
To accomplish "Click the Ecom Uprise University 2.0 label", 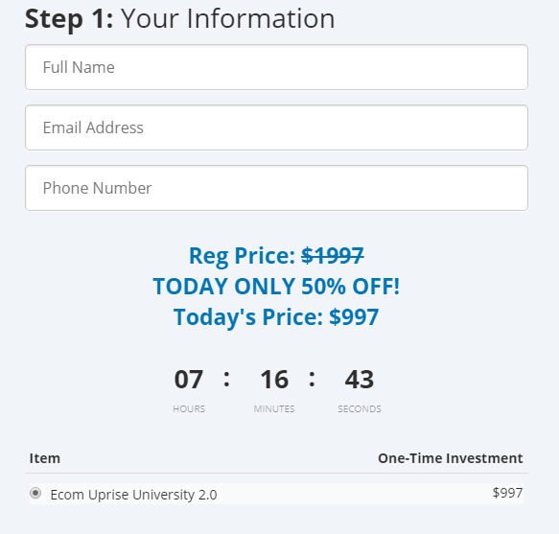I will (x=133, y=495).
